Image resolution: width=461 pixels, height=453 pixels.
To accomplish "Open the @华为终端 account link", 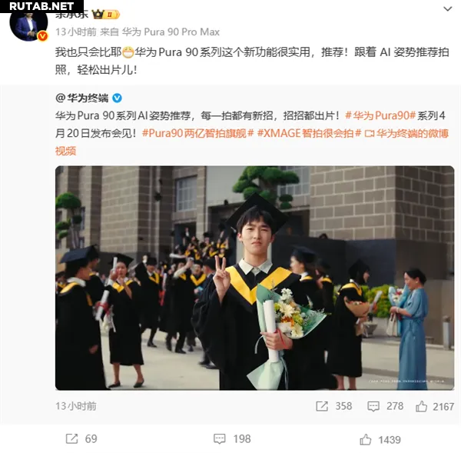I will 81,98.
